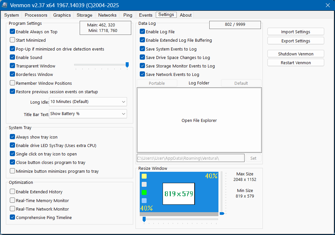335x235 pixels.
Task: Switch to the Processors tab
Action: coord(36,15)
